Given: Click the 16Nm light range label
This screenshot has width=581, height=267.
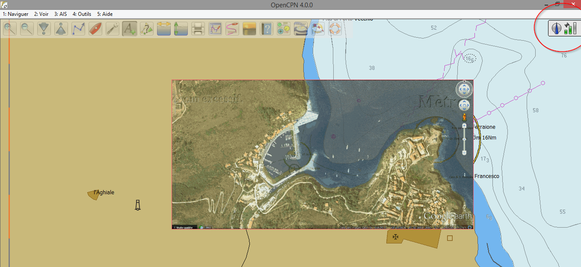Looking at the screenshot, I should 489,138.
